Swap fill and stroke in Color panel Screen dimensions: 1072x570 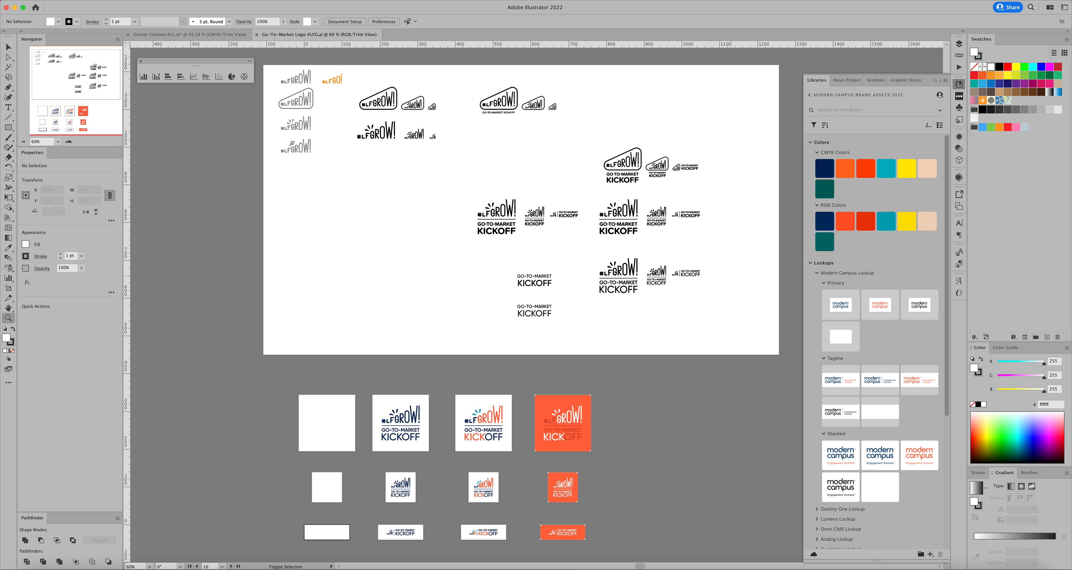(x=981, y=359)
